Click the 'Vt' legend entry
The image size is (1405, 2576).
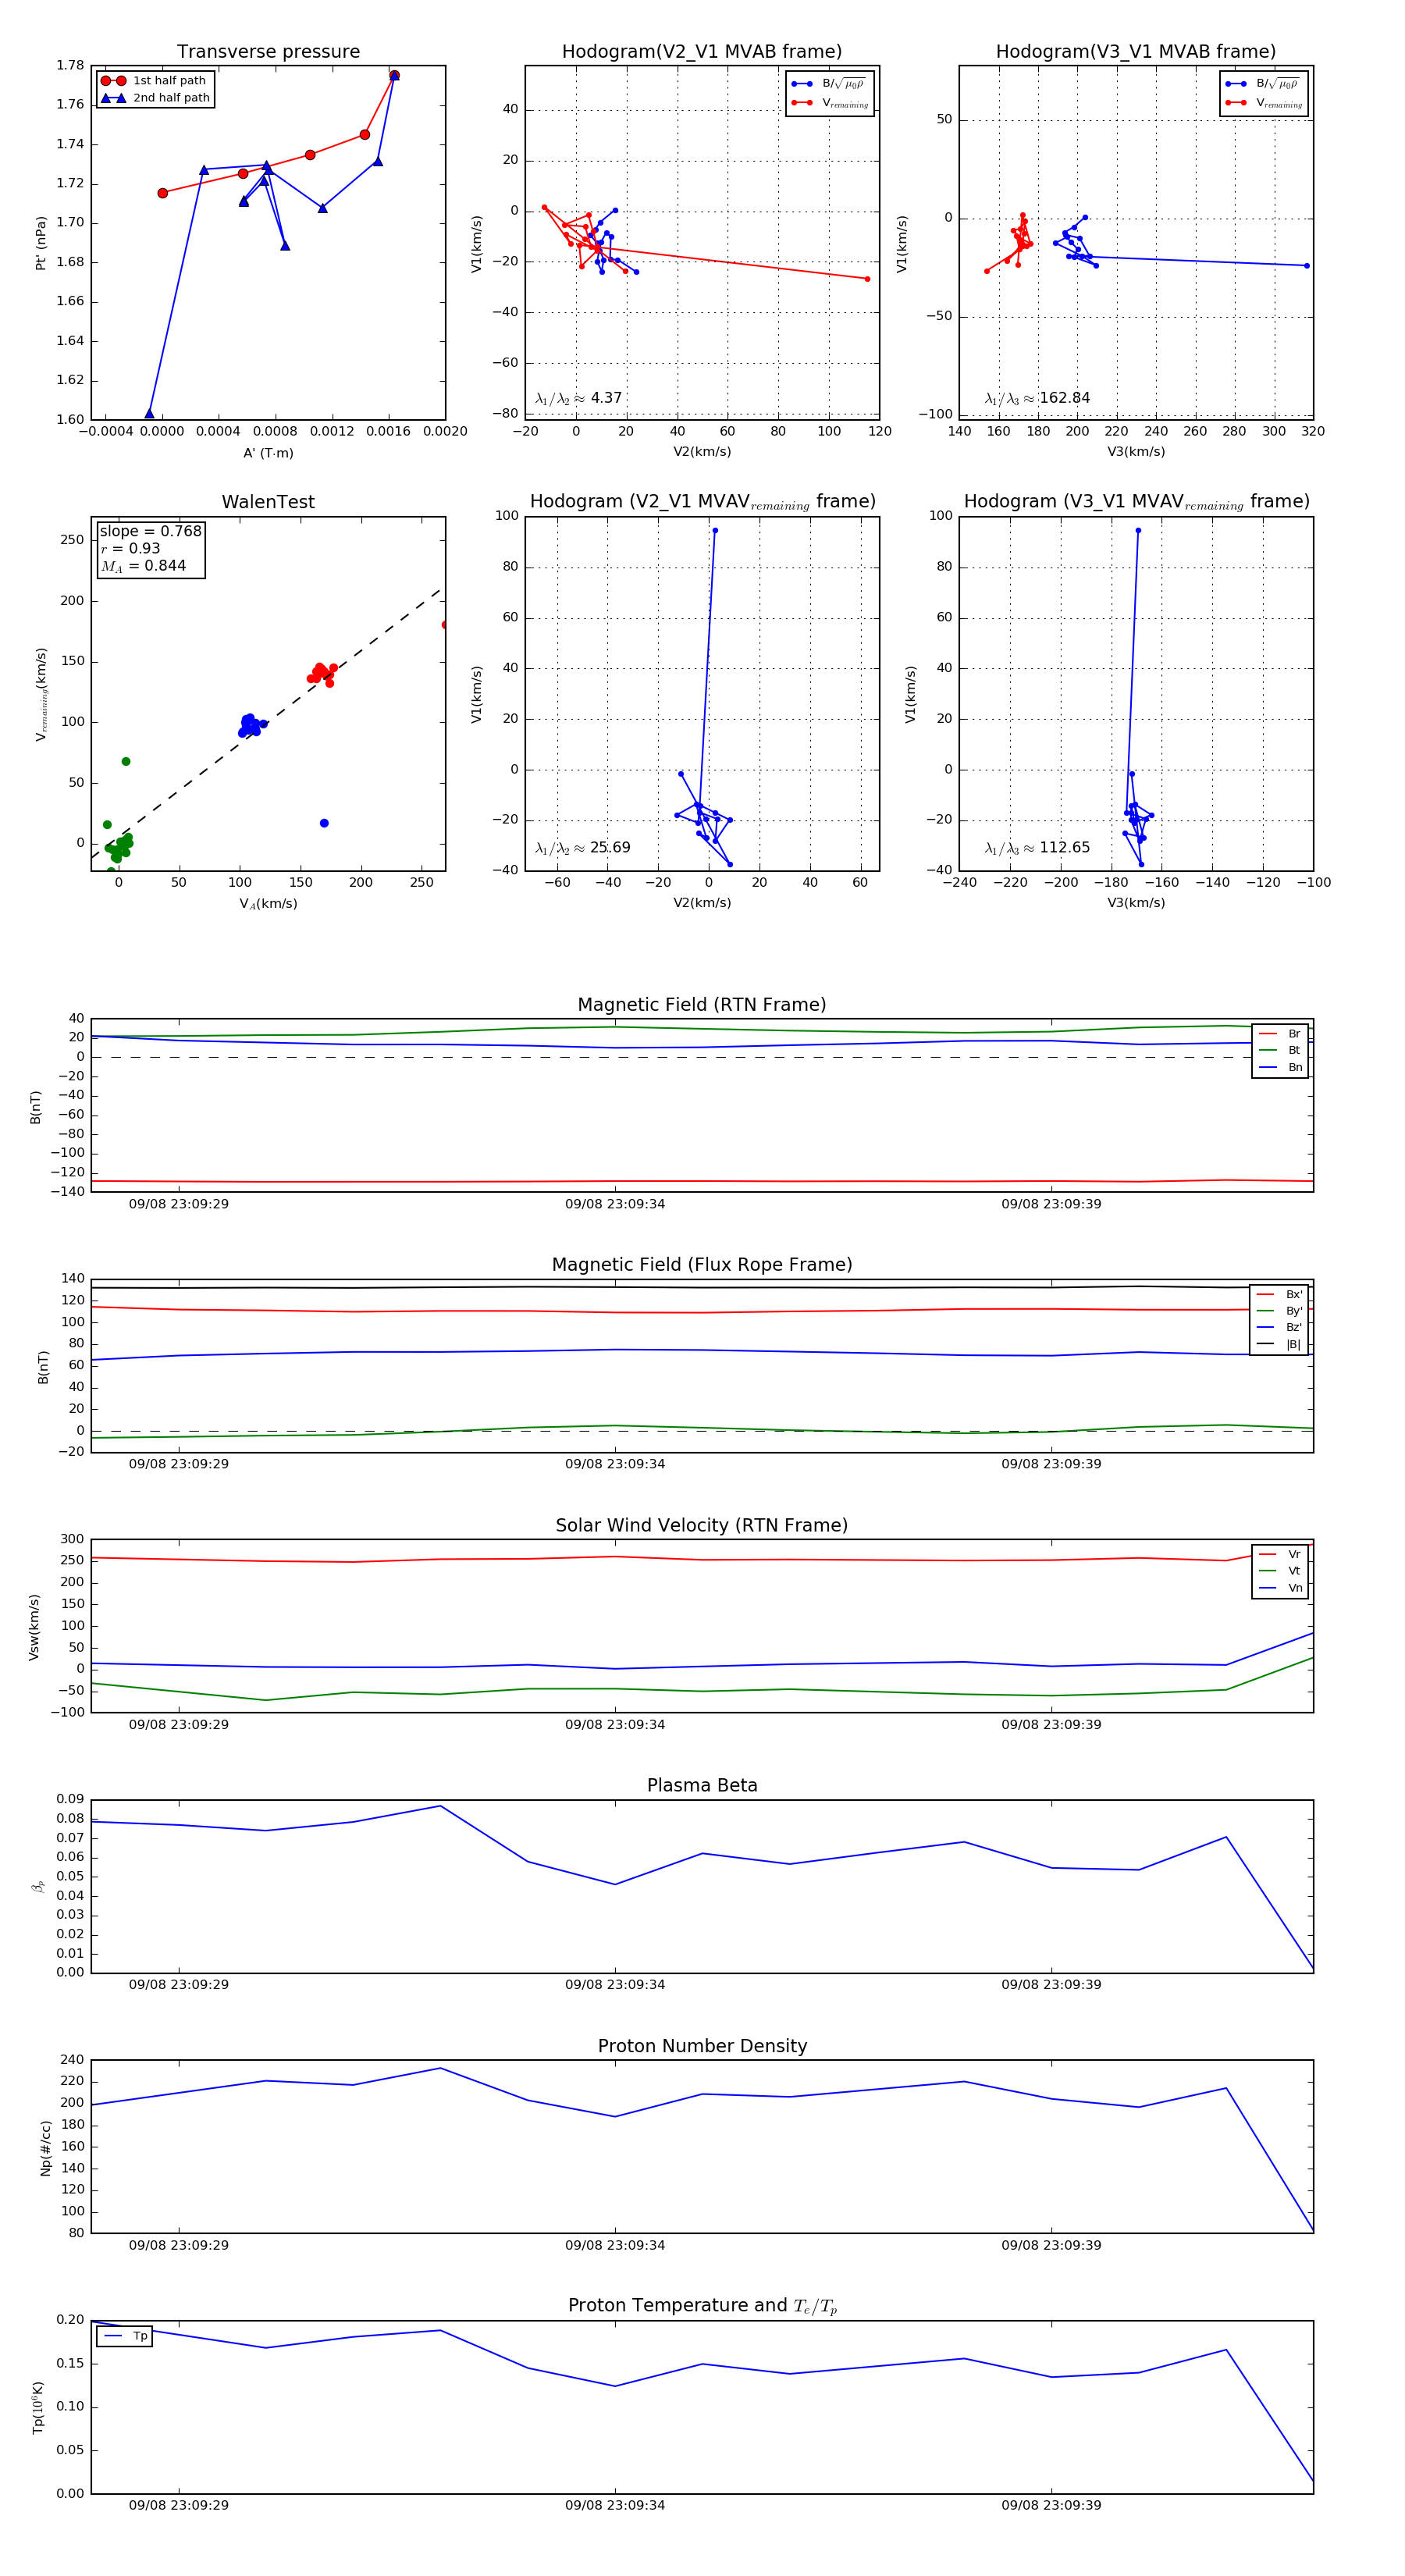1281,1571
